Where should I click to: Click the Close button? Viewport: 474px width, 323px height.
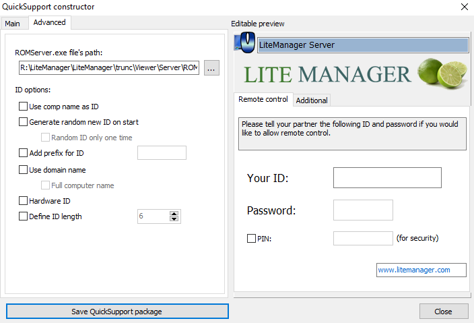[x=444, y=312]
